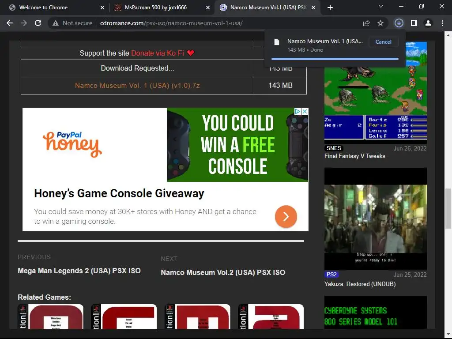
Task: Click Namco Museum Vol. 1 (USA) (v1.0).7z link
Action: [x=137, y=86]
